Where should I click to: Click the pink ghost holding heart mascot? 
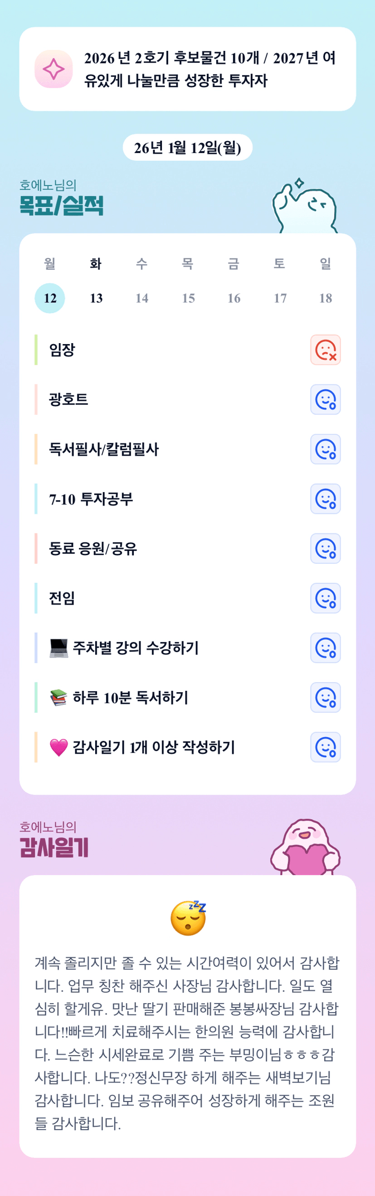(305, 848)
